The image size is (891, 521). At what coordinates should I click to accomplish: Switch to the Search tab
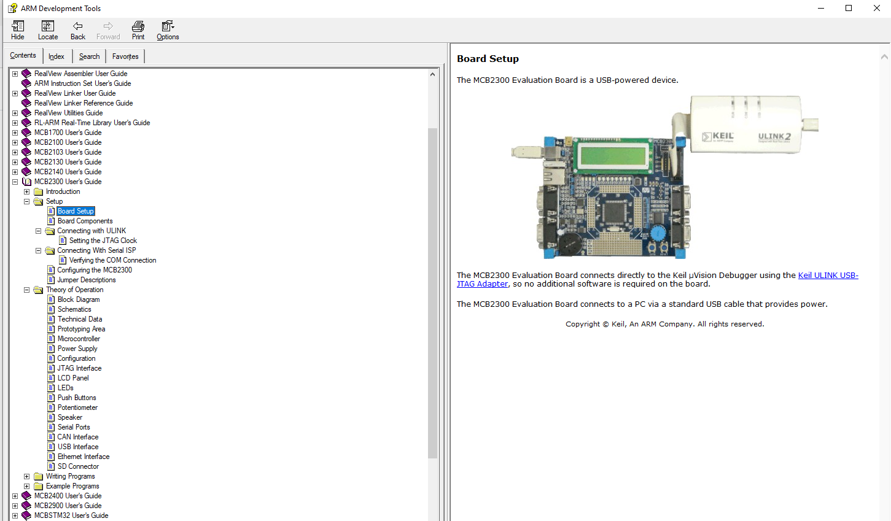(89, 56)
